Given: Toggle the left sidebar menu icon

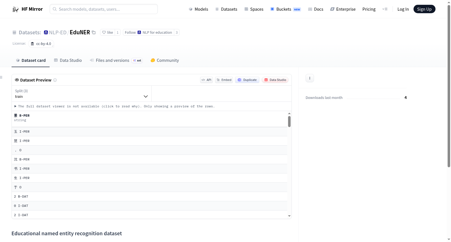Looking at the screenshot, I should [1, 77].
